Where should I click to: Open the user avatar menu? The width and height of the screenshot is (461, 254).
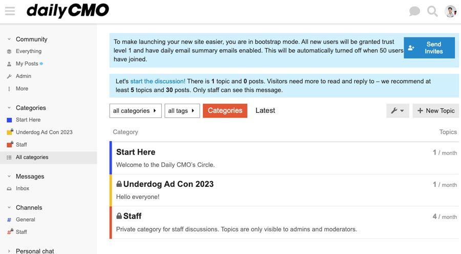click(450, 11)
